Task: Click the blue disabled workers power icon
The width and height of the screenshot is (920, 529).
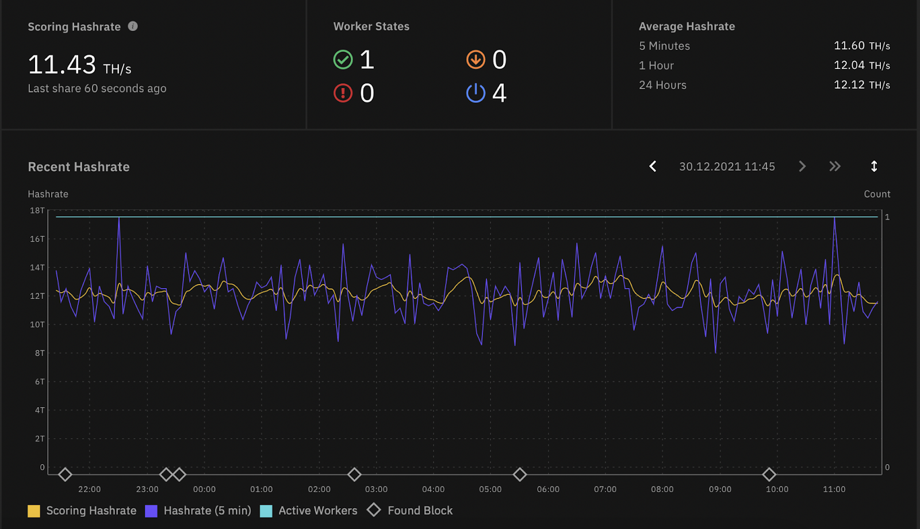Action: 476,93
